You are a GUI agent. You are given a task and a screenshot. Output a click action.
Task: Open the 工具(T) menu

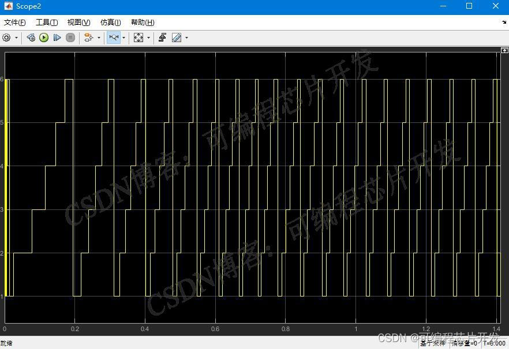pyautogui.click(x=47, y=22)
